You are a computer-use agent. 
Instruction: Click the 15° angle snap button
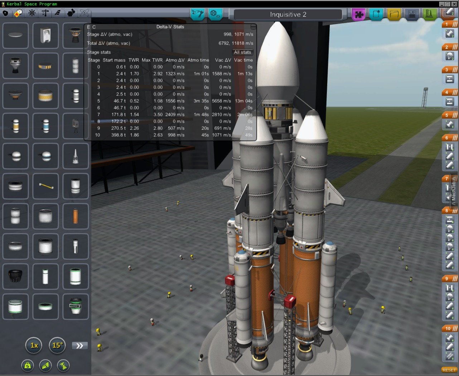point(57,345)
